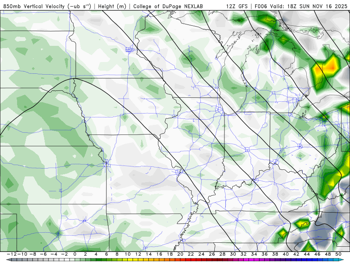
Task: Click the 30 value on the color scale
Action: (233, 254)
